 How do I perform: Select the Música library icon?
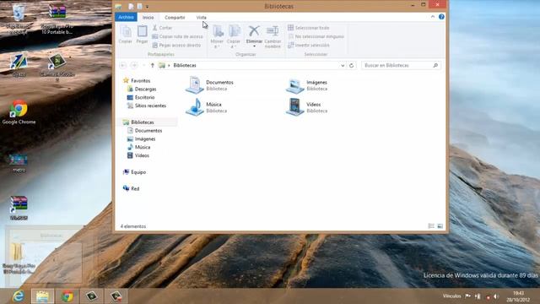195,107
